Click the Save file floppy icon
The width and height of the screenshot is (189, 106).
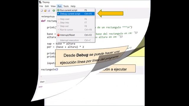coord(49,11)
